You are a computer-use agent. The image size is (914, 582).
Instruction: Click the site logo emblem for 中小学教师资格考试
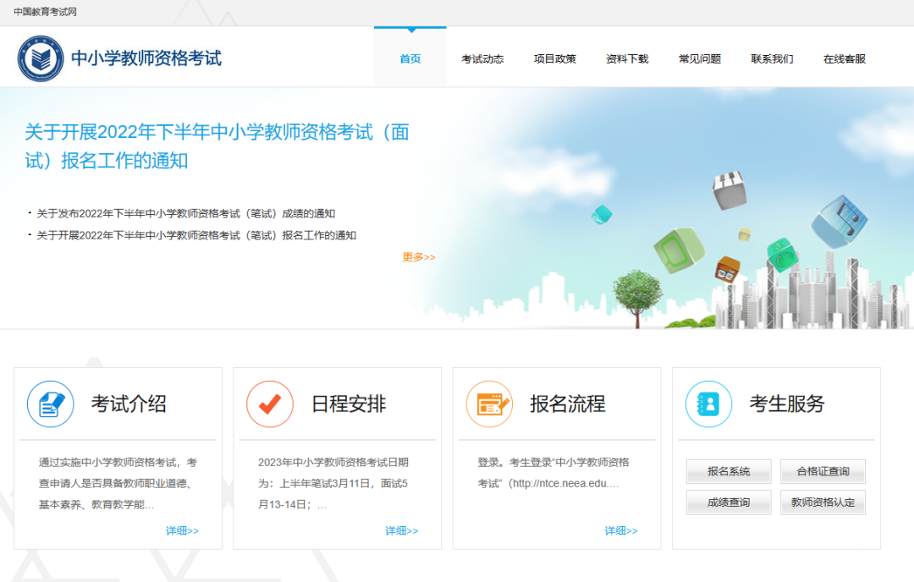point(41,58)
